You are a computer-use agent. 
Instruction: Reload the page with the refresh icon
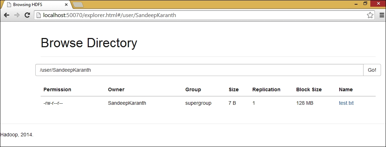(x=27, y=15)
